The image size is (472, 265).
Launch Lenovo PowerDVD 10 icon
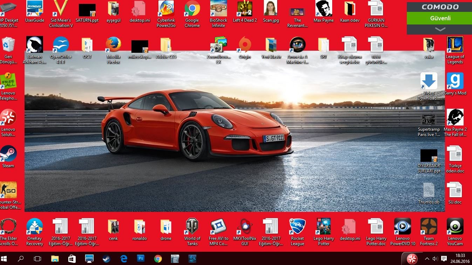coord(403,232)
